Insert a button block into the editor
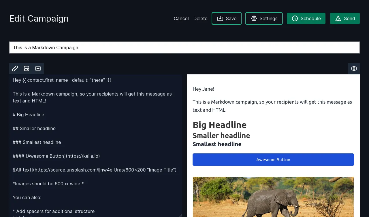The image size is (369, 217). (38, 68)
